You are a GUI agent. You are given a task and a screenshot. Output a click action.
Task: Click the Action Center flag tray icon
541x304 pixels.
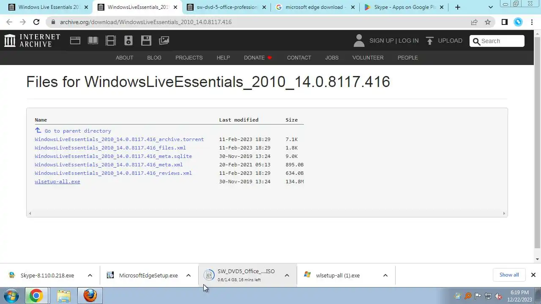pyautogui.click(x=478, y=296)
